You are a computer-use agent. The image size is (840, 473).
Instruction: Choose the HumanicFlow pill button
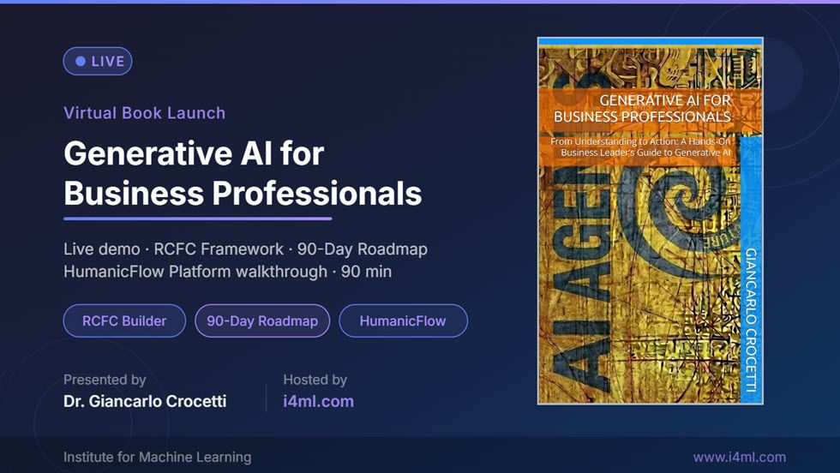[x=403, y=320]
